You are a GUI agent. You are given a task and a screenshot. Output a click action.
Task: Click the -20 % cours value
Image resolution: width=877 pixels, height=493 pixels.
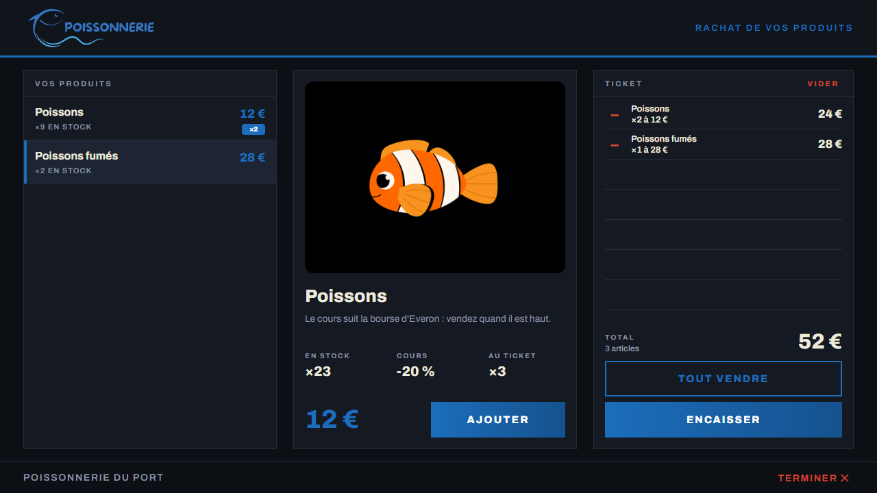pos(416,371)
